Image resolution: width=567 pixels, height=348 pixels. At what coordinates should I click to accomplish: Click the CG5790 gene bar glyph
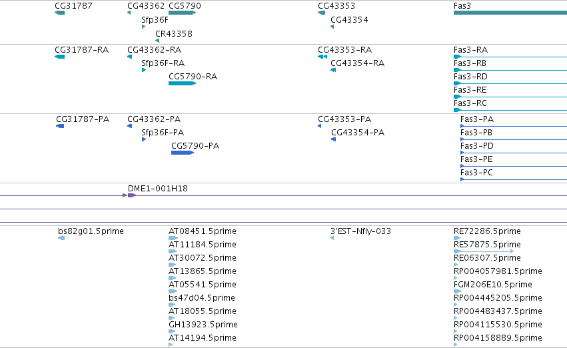point(183,13)
